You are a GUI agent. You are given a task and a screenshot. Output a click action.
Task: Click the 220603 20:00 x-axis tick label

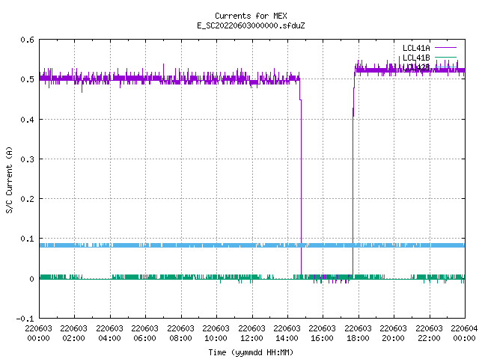393,333
